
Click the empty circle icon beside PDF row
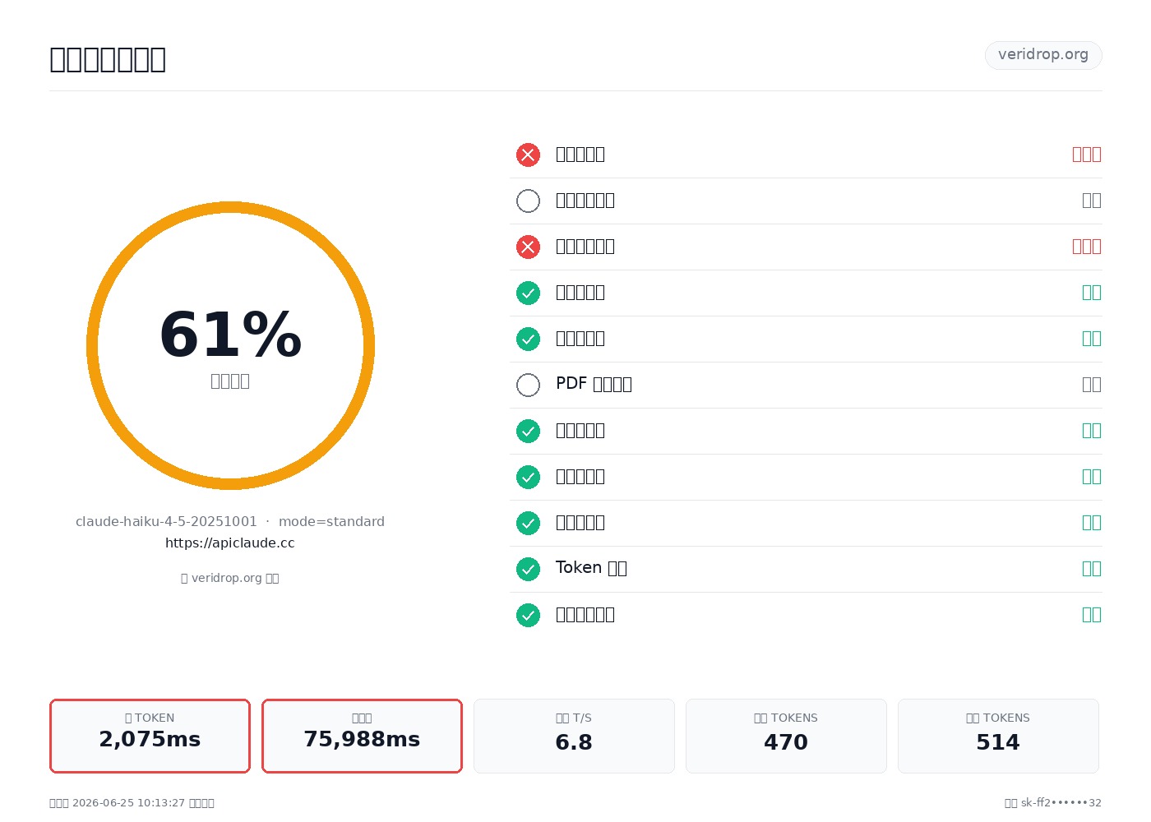tap(528, 385)
